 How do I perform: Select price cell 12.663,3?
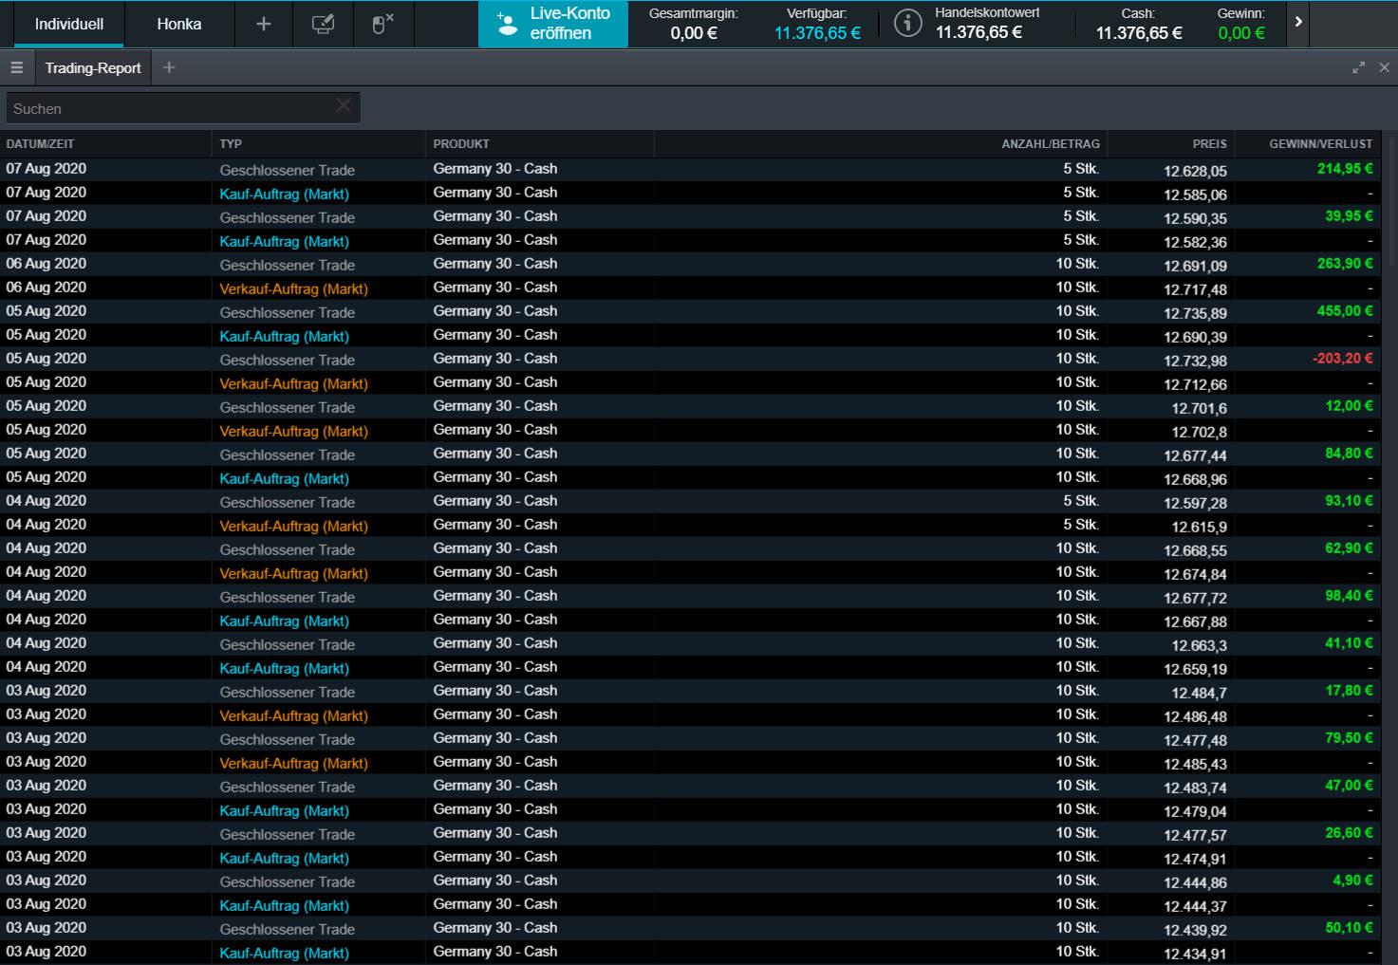(x=1199, y=646)
